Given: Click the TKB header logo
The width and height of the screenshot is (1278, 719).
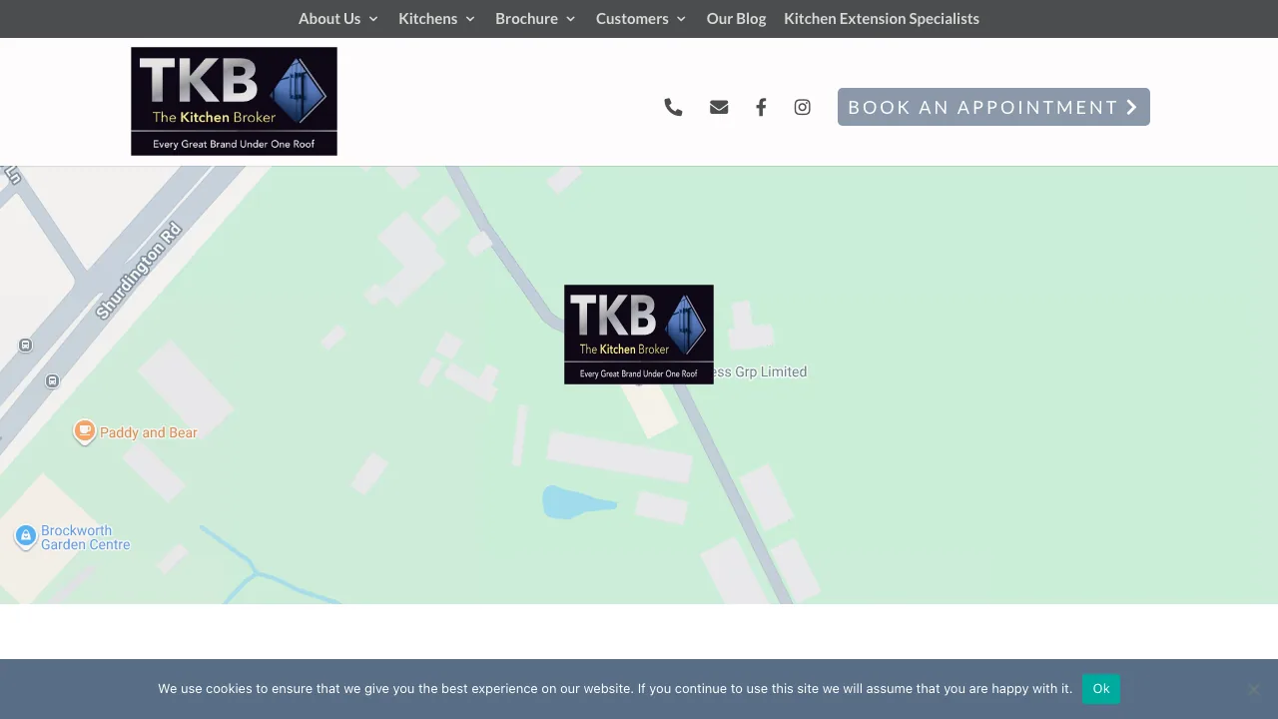Looking at the screenshot, I should coord(234,101).
